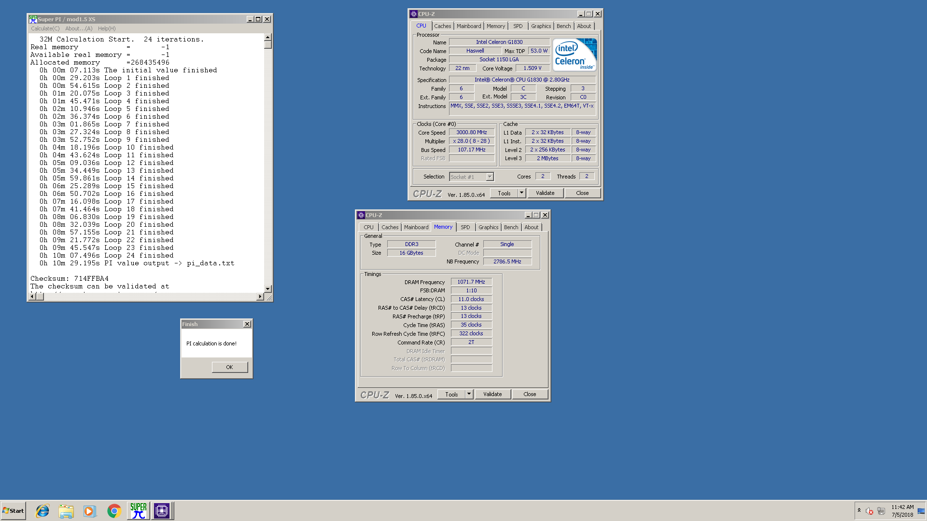The width and height of the screenshot is (927, 521).
Task: Click Close button in lower CPU-Z window
Action: [530, 394]
